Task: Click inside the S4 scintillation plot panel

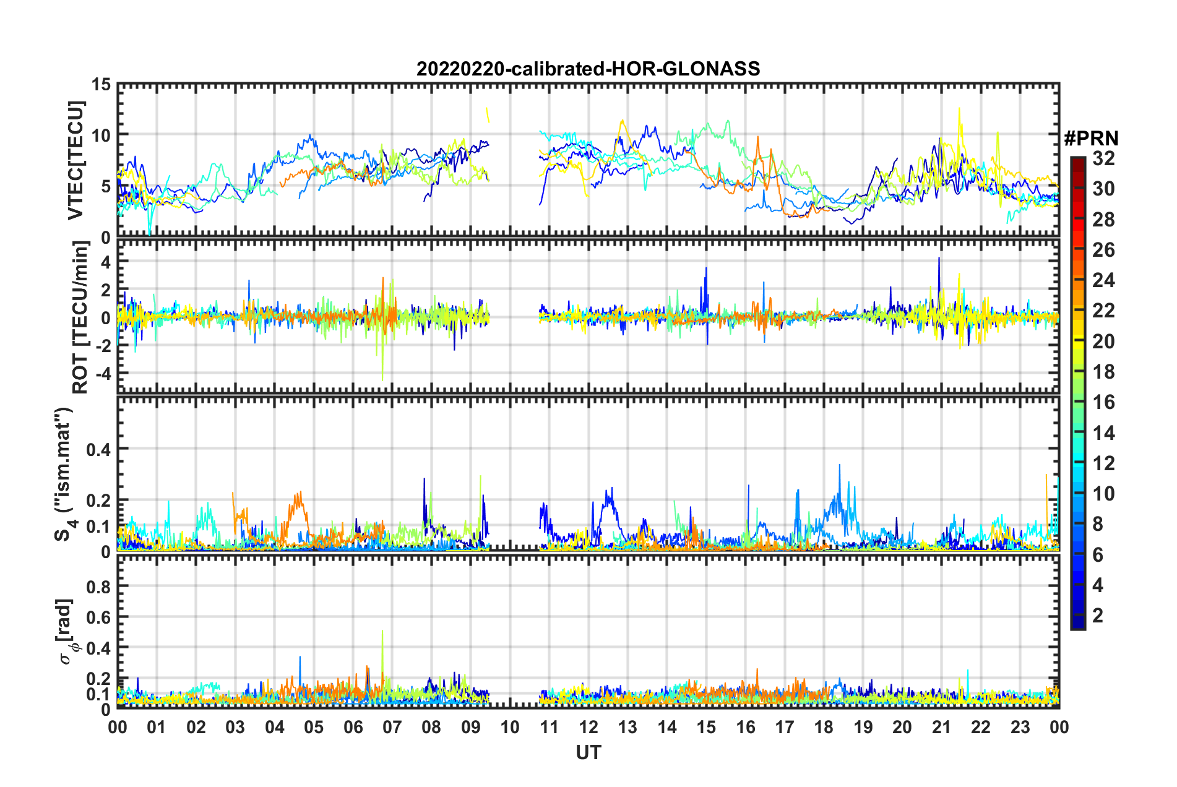Action: [588, 474]
